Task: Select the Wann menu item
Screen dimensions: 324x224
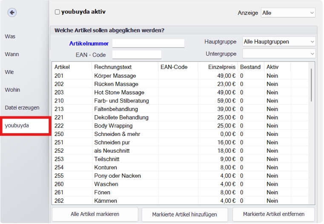Action: tap(12, 54)
